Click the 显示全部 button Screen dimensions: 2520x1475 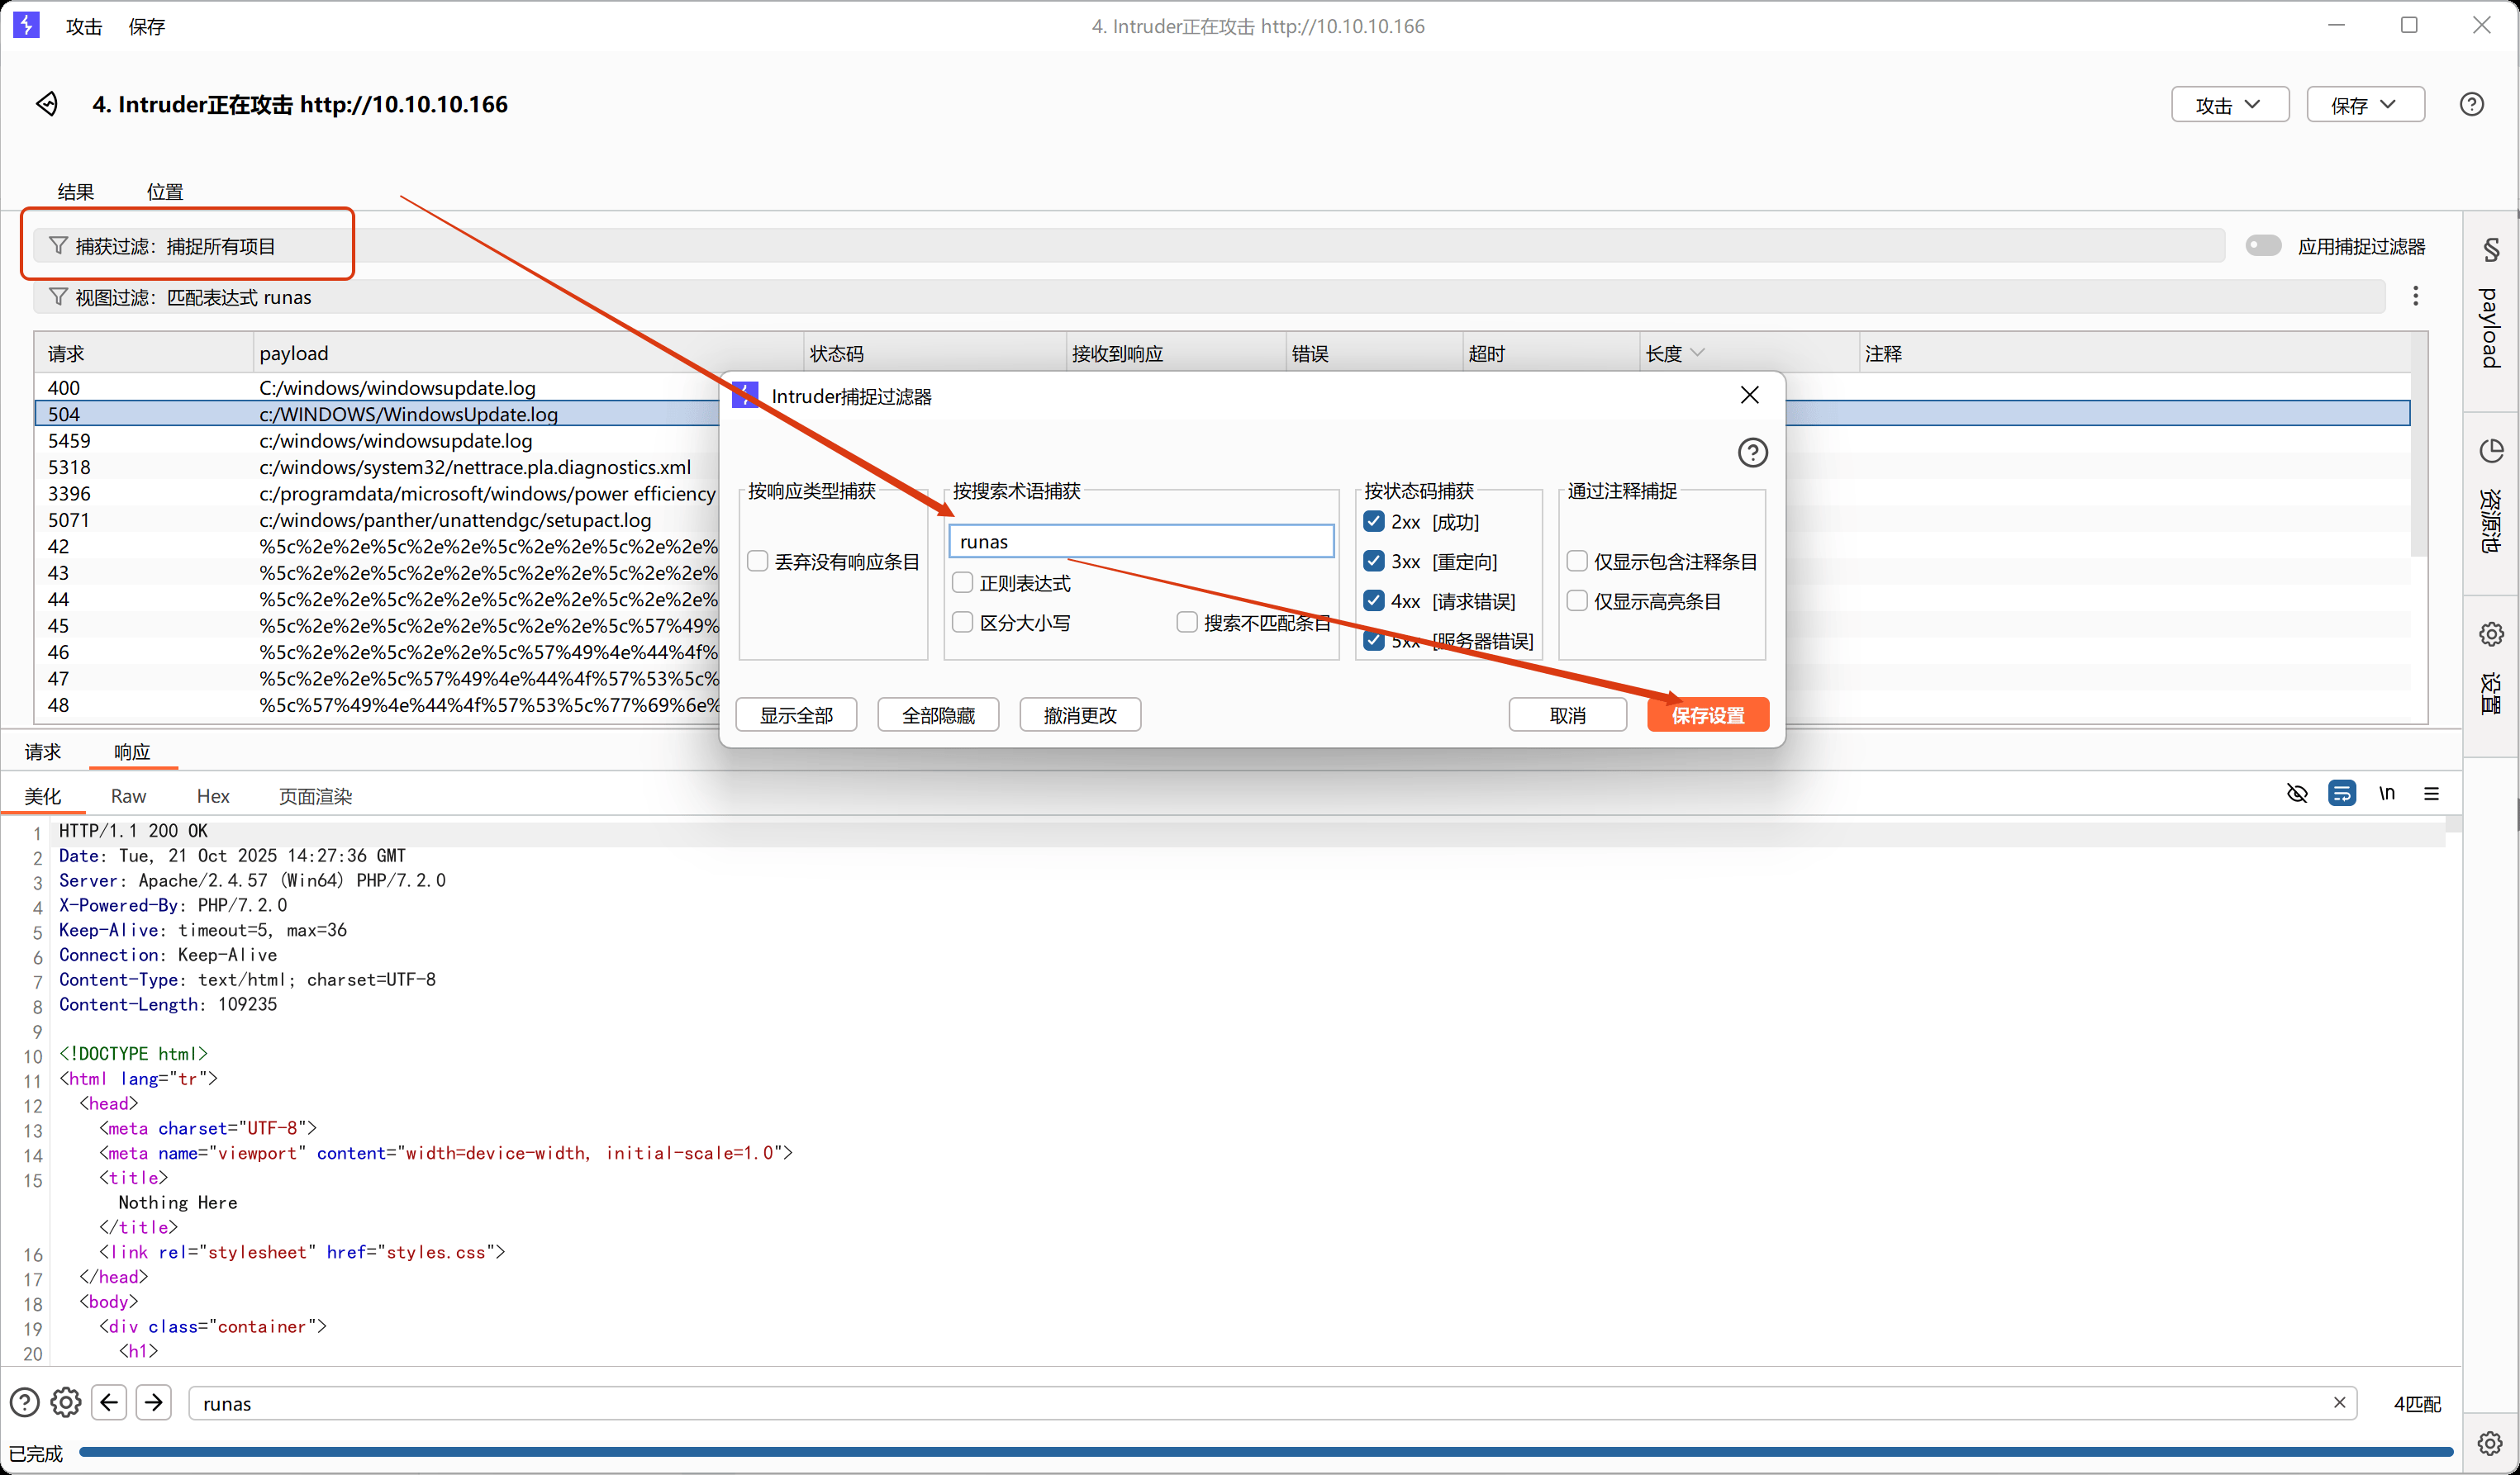click(796, 714)
